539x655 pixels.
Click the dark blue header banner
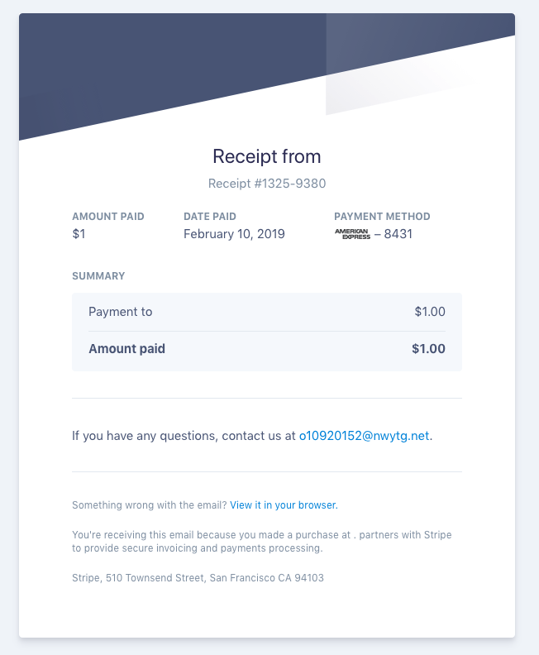pyautogui.click(x=165, y=66)
